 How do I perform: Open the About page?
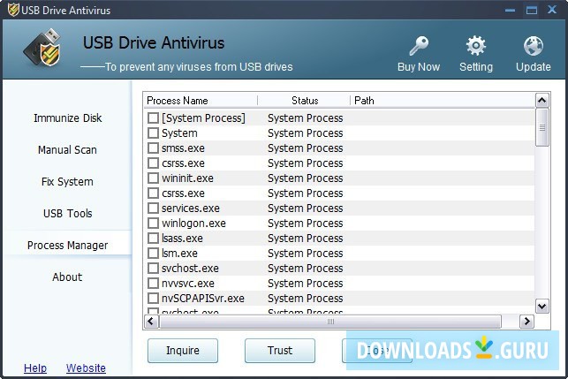tap(67, 277)
